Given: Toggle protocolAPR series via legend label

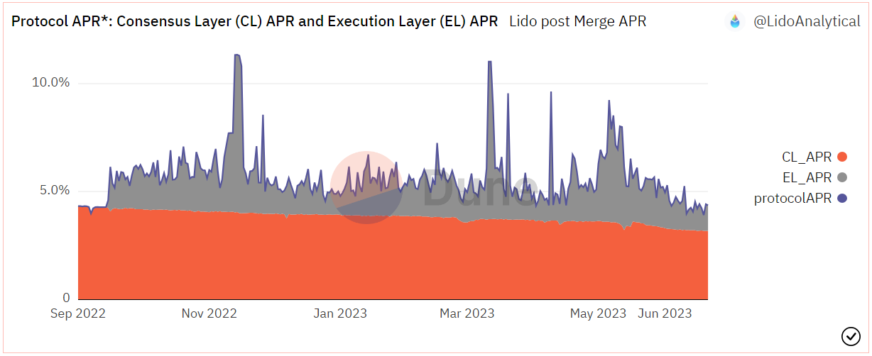Looking at the screenshot, I should [x=792, y=199].
